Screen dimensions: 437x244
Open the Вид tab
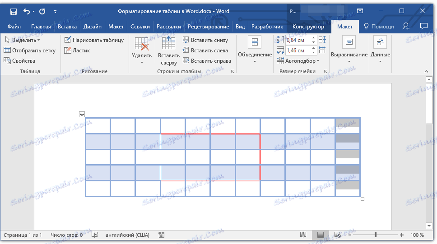point(240,27)
